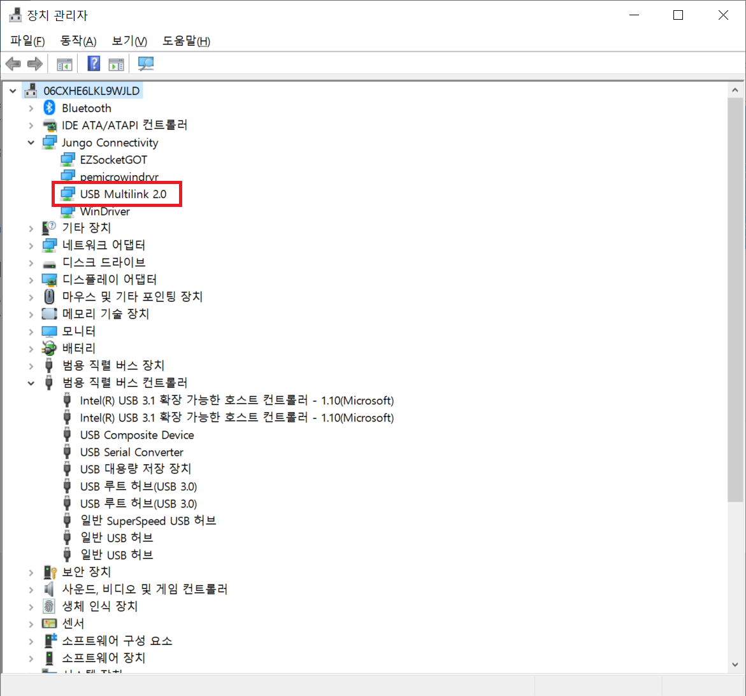Select the WinDriver device entry
Screen dimensions: 746x696
pos(104,211)
